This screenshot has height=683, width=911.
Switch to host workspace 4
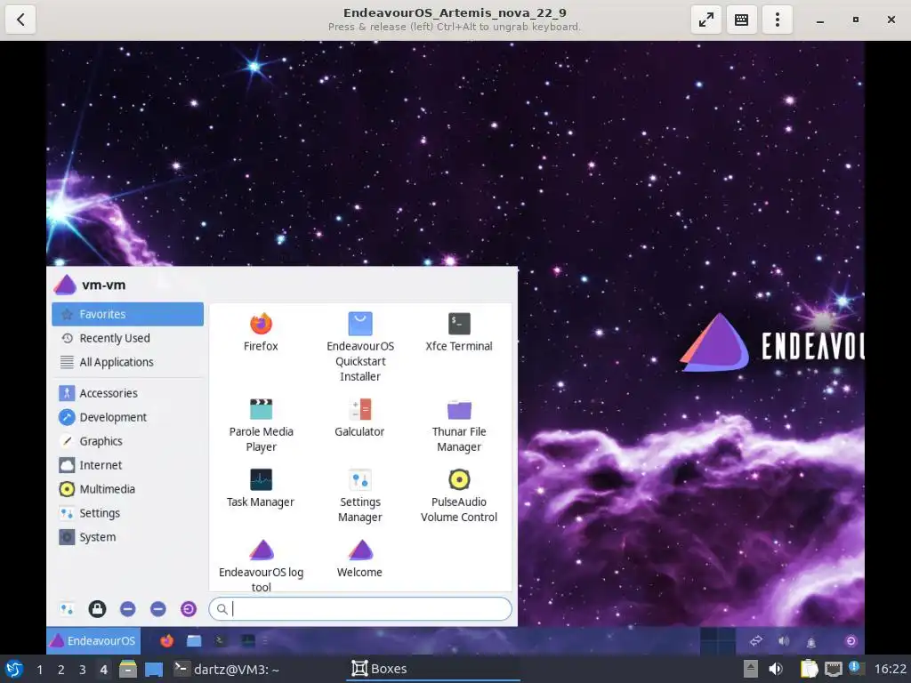103,670
